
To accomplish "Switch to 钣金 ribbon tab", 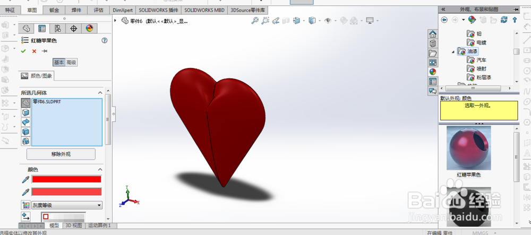I will tap(54, 10).
